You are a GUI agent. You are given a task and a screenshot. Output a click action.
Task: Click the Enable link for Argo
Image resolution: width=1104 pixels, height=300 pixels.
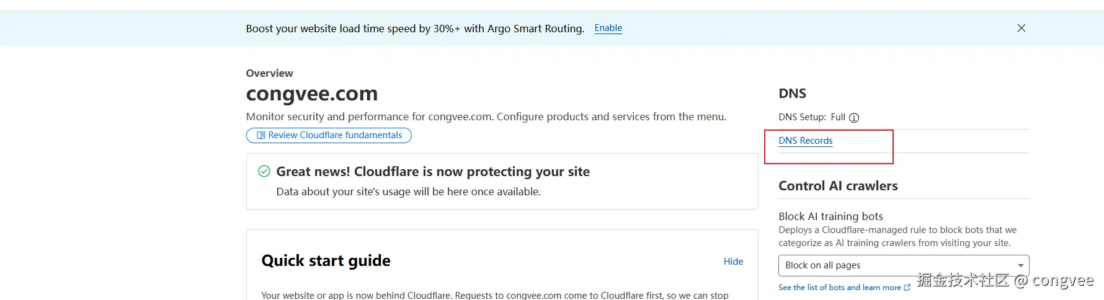point(608,28)
